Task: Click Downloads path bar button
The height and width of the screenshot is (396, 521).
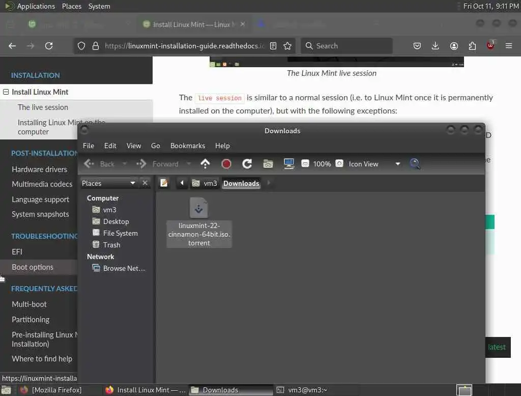Action: (241, 183)
